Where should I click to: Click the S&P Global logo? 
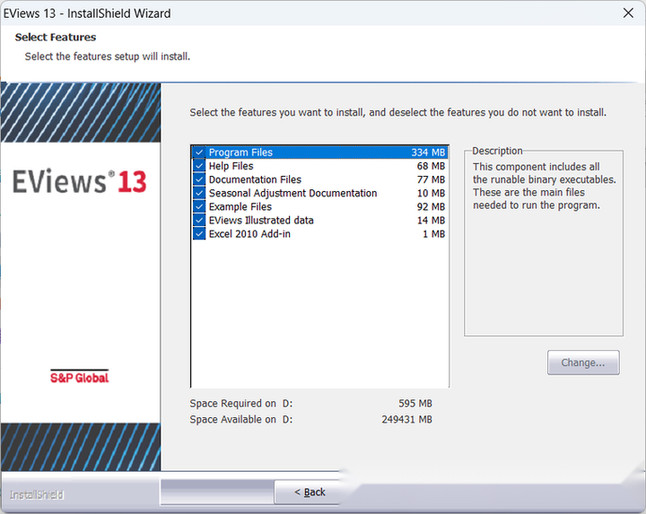click(79, 377)
